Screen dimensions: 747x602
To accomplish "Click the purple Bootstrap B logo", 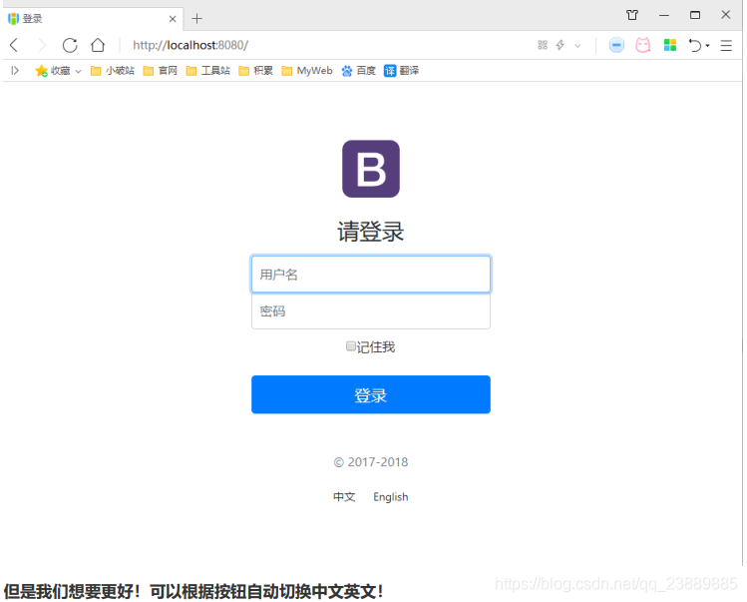I will click(x=371, y=169).
